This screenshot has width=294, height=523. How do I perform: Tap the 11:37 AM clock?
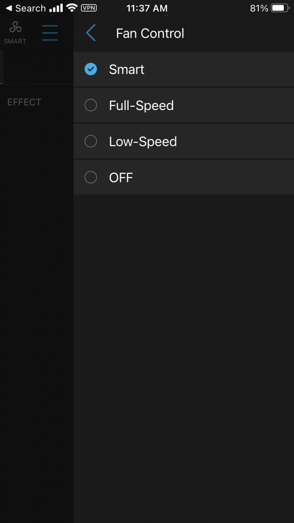pos(147,8)
